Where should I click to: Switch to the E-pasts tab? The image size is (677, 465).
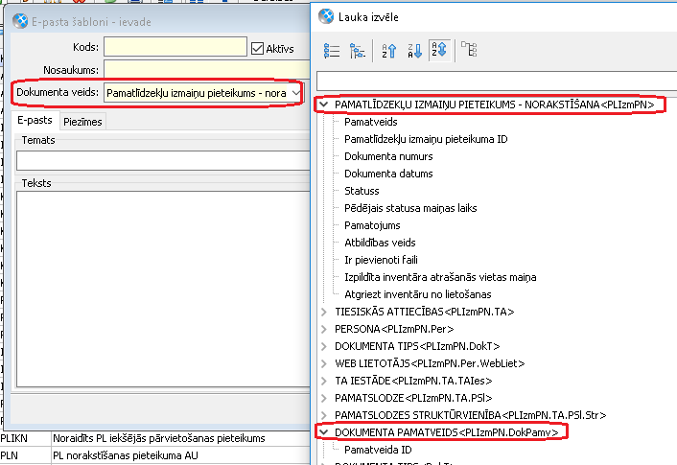[x=35, y=121]
